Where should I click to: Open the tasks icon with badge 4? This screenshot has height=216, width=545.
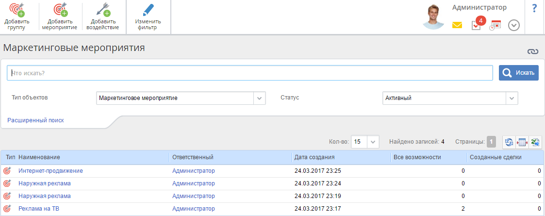click(477, 24)
